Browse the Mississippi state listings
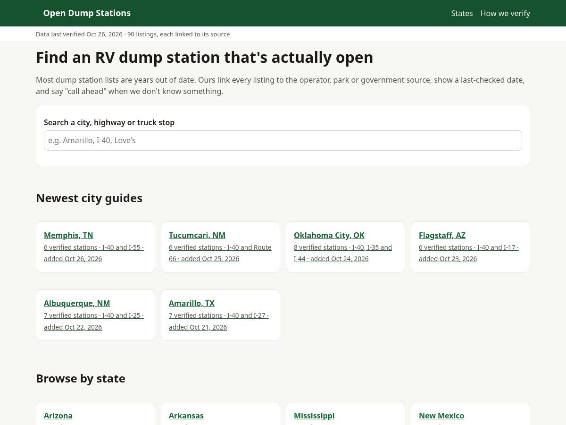 314,416
